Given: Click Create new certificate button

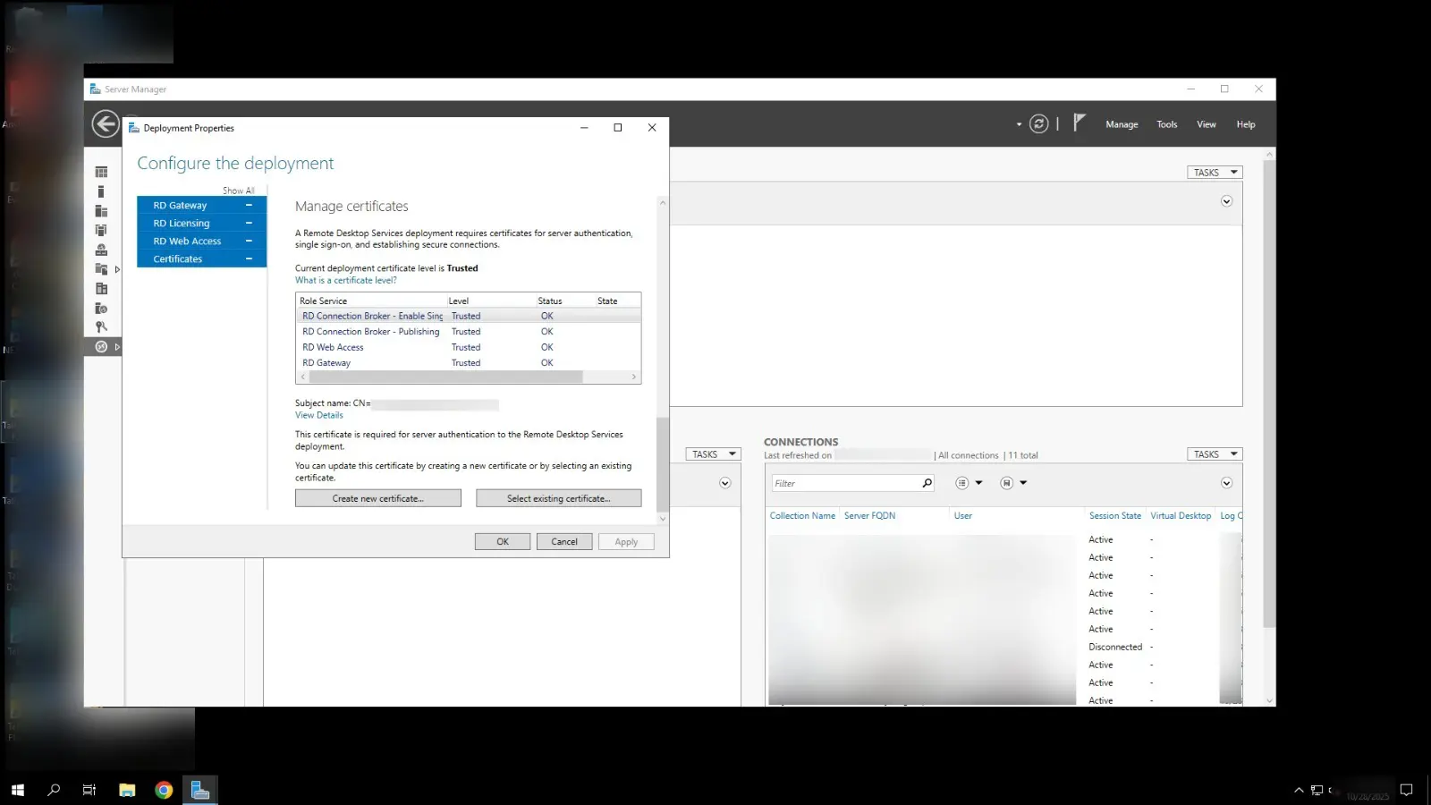Looking at the screenshot, I should (x=377, y=498).
